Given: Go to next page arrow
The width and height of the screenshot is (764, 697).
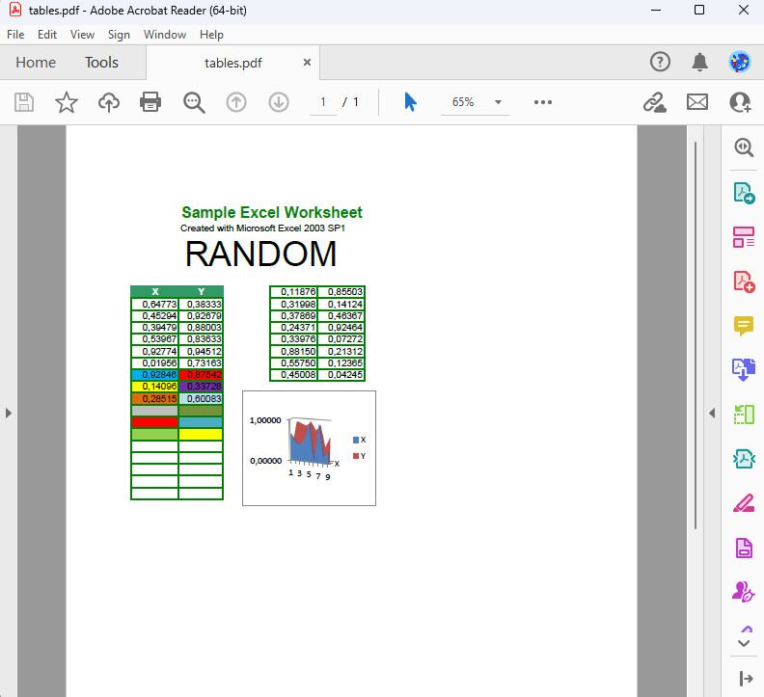Looking at the screenshot, I should pos(279,102).
